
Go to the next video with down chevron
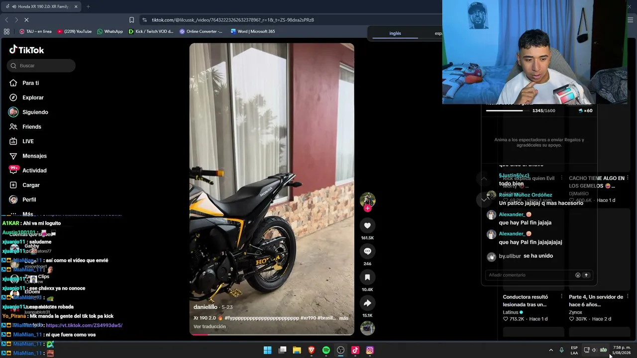point(484,199)
